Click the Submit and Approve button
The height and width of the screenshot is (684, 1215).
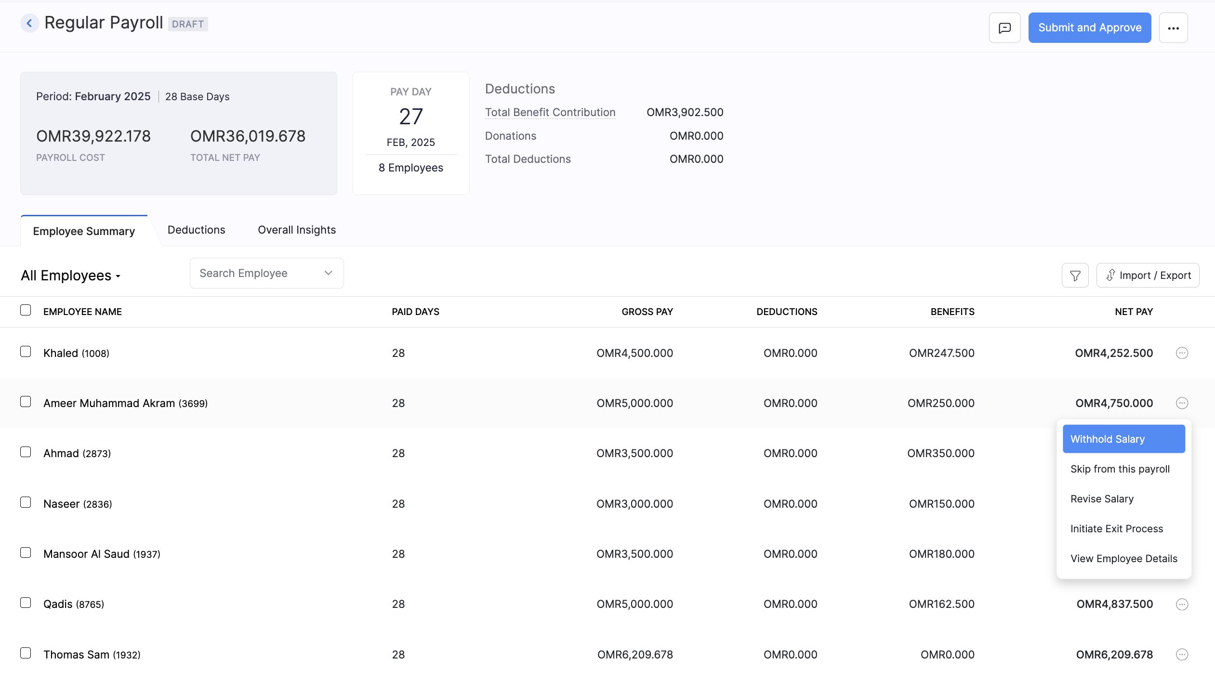point(1090,27)
